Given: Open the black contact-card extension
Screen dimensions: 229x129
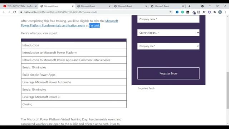Looking at the screenshot, I should click(188, 12).
